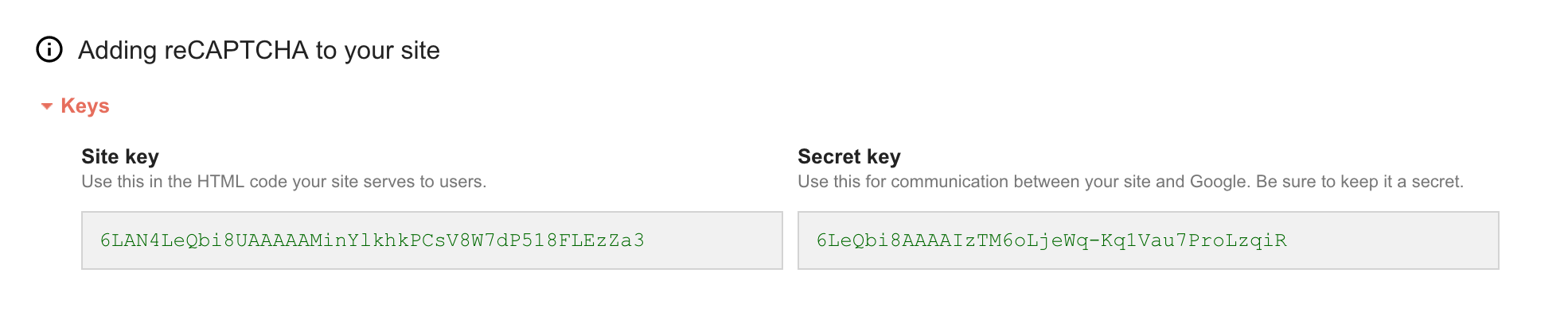This screenshot has height=319, width=1568.
Task: Place cursor at end of site key text "FLEzZa3"
Action: [x=645, y=240]
